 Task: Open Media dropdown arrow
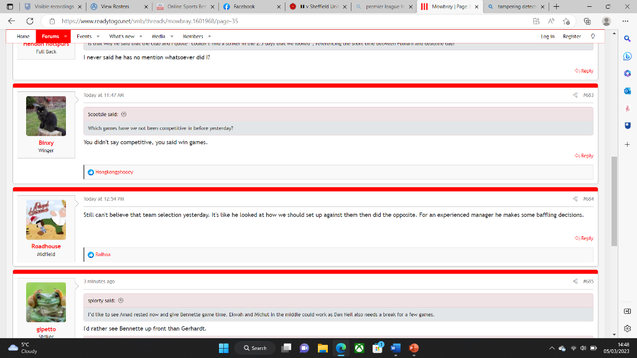point(172,37)
